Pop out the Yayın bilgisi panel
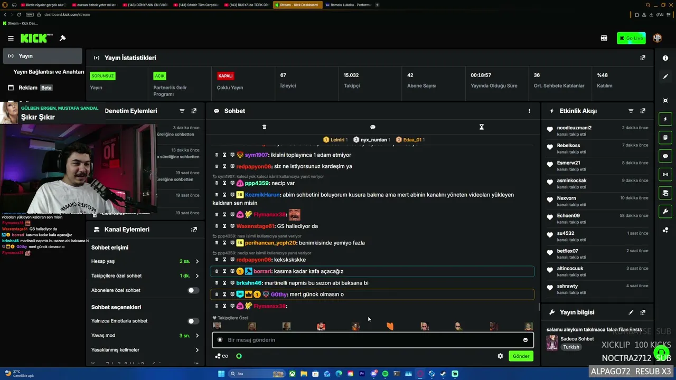This screenshot has width=676, height=380. click(643, 312)
